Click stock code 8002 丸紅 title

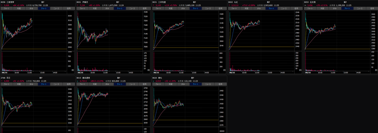pyautogui.click(x=233, y=2)
